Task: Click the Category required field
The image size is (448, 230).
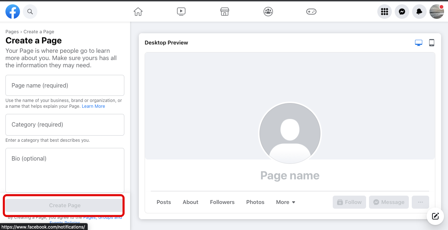Action: point(65,125)
